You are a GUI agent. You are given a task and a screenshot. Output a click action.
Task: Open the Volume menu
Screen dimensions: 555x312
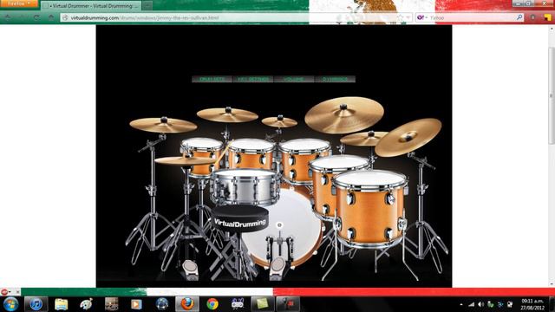(x=294, y=79)
